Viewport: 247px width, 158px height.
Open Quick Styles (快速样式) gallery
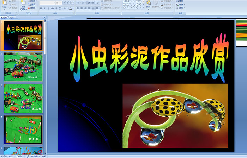tap(156, 5)
